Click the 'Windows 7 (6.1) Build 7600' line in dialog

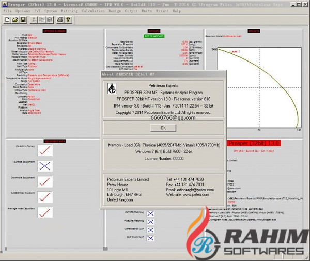pos(164,151)
